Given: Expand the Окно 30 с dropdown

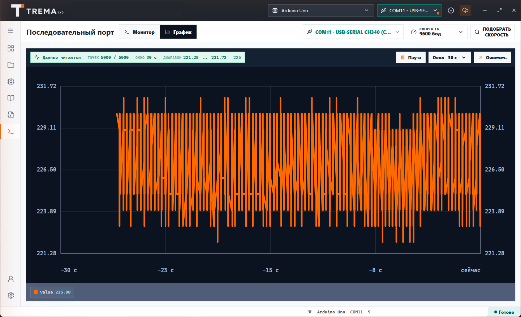Looking at the screenshot, I should [x=449, y=57].
